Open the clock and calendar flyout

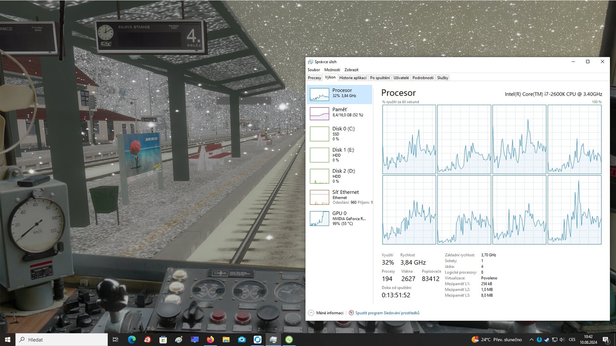588,340
